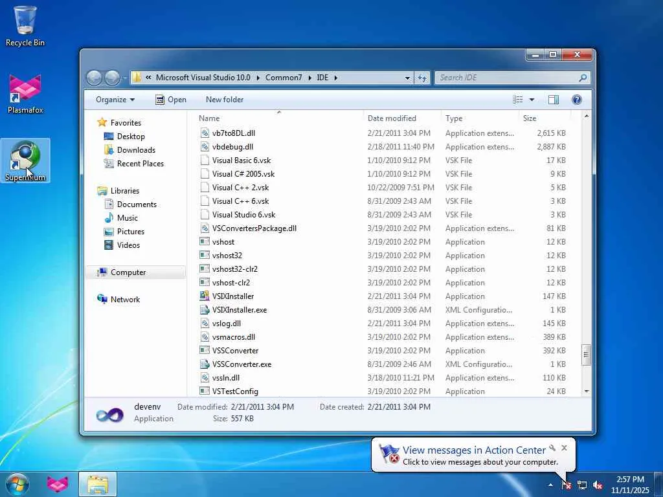Sort by the Type column header
The height and width of the screenshot is (497, 663).
480,118
